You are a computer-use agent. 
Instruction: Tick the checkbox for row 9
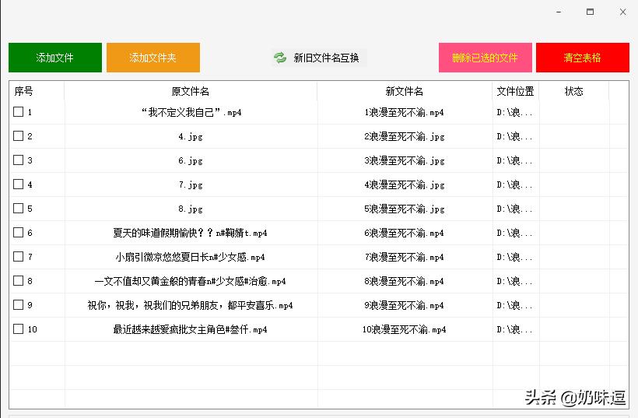pyautogui.click(x=19, y=305)
